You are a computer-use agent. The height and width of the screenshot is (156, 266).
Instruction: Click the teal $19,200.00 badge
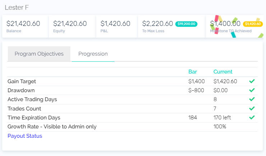point(186,24)
